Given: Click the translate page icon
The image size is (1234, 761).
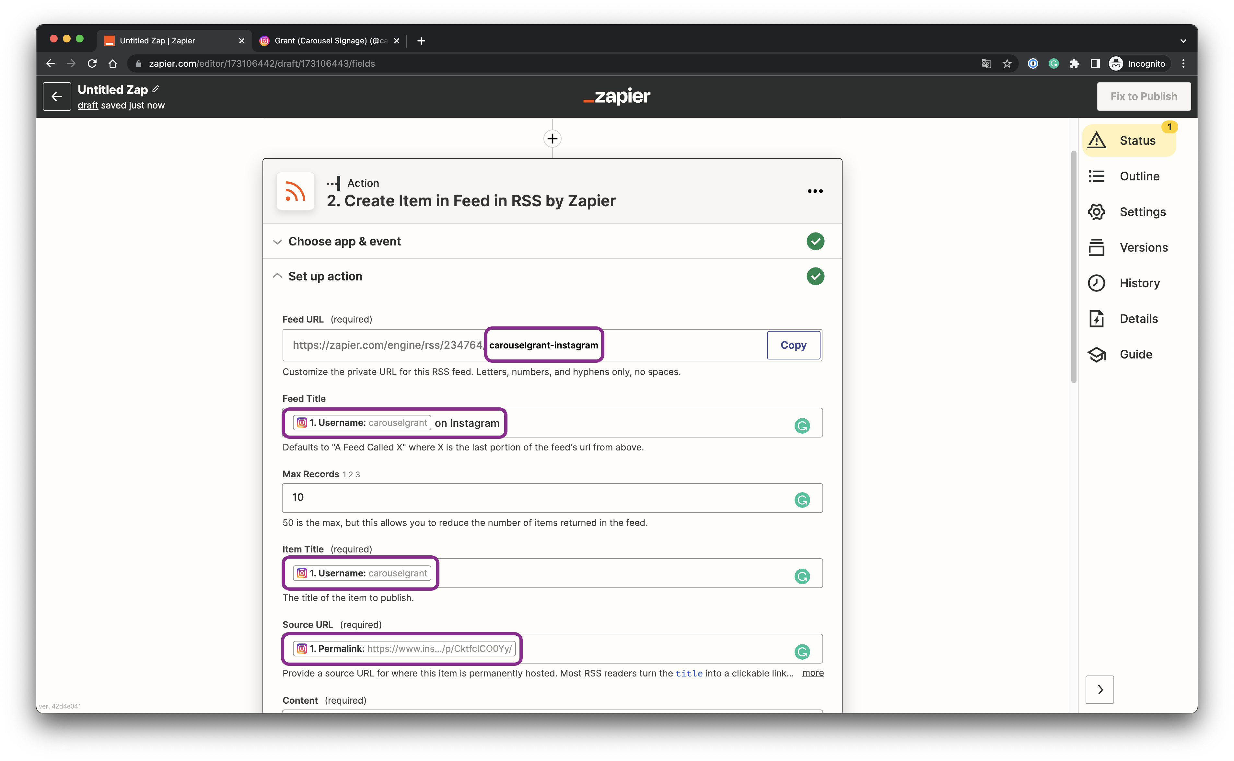Looking at the screenshot, I should [986, 63].
